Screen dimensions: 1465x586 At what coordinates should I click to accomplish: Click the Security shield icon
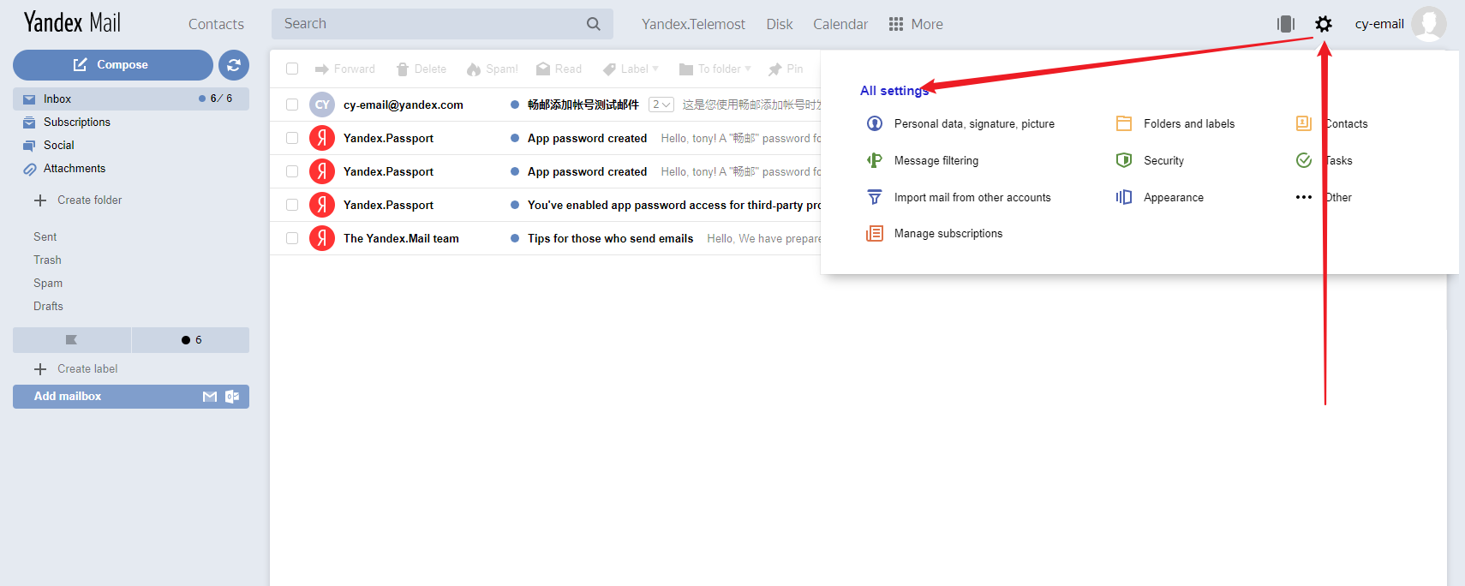pyautogui.click(x=1124, y=160)
